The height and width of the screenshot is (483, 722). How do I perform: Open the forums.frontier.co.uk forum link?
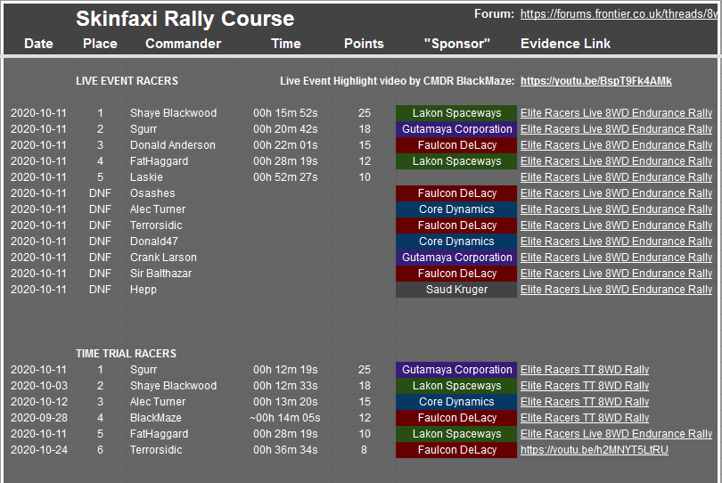coord(619,14)
